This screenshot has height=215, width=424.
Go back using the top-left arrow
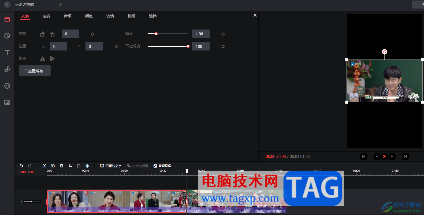pos(7,5)
